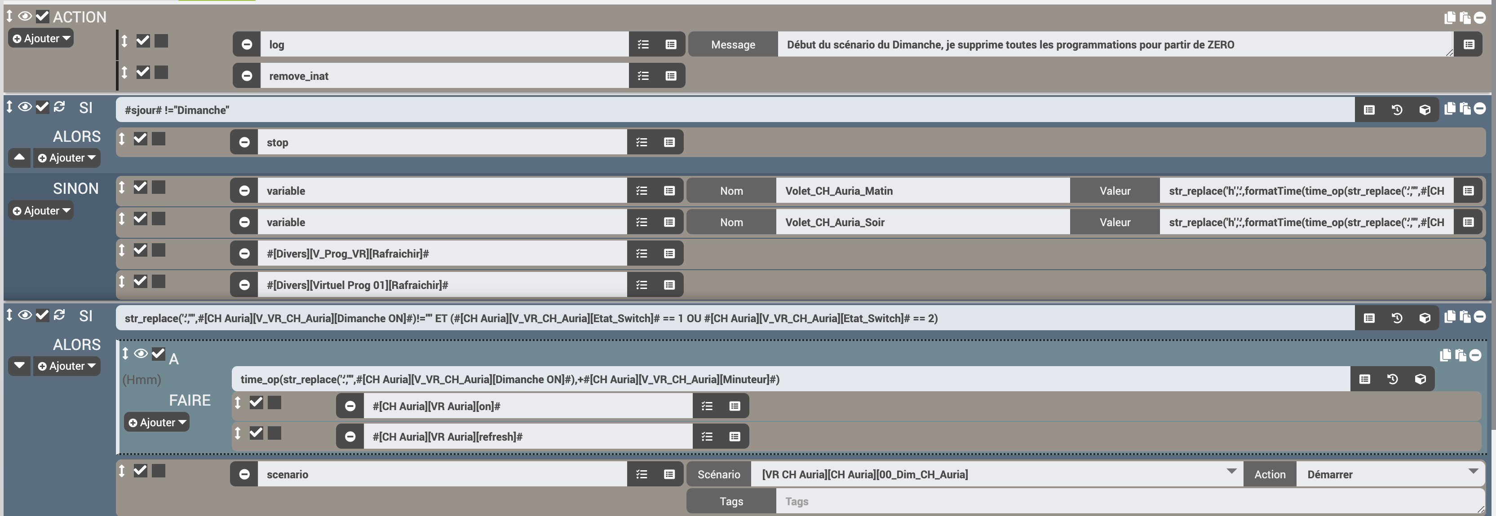Click the repeat icon on the #sjour# SI block
Screen dimensions: 1496x516
coord(59,107)
